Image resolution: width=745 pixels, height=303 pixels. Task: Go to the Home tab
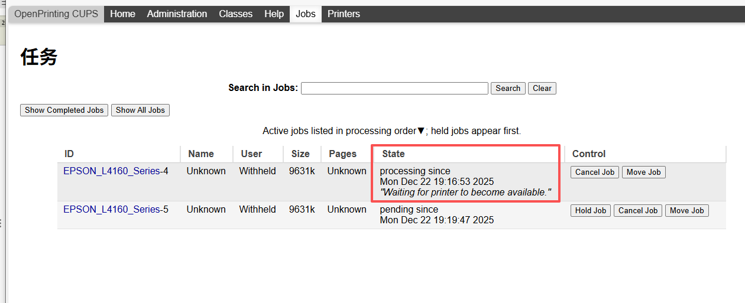click(x=122, y=14)
